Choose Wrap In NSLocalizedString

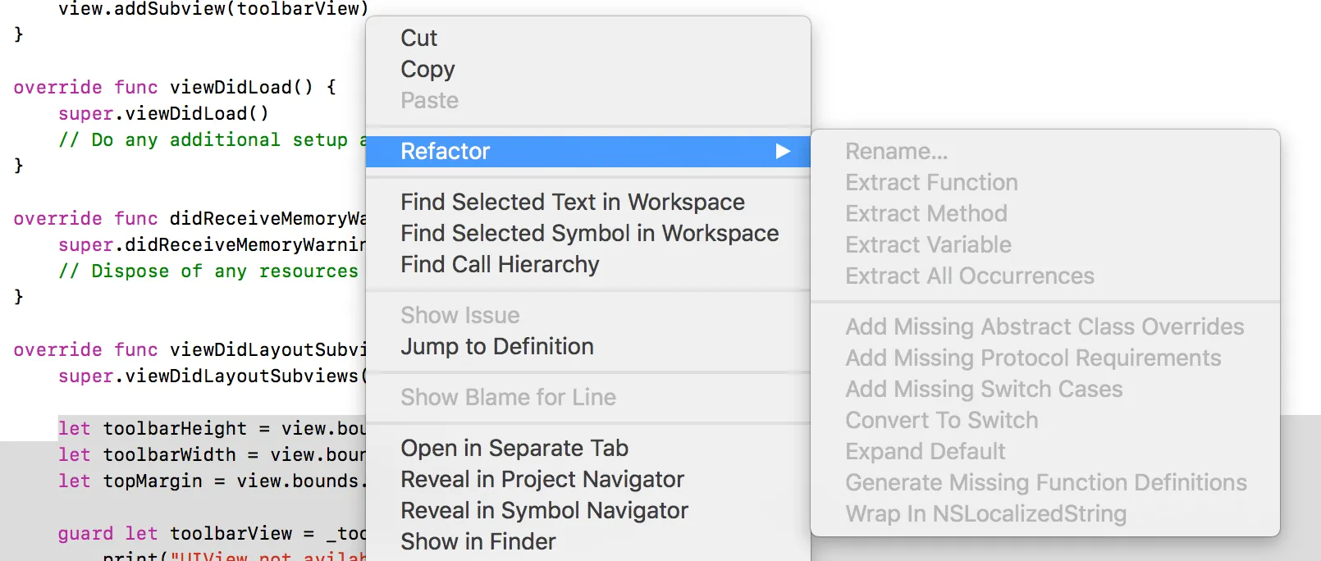(x=985, y=513)
